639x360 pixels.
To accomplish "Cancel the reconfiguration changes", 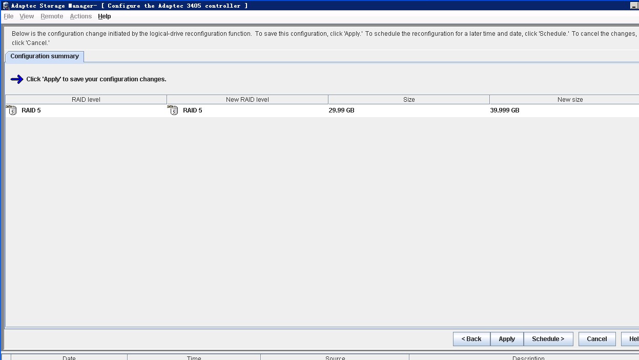I will (x=596, y=339).
